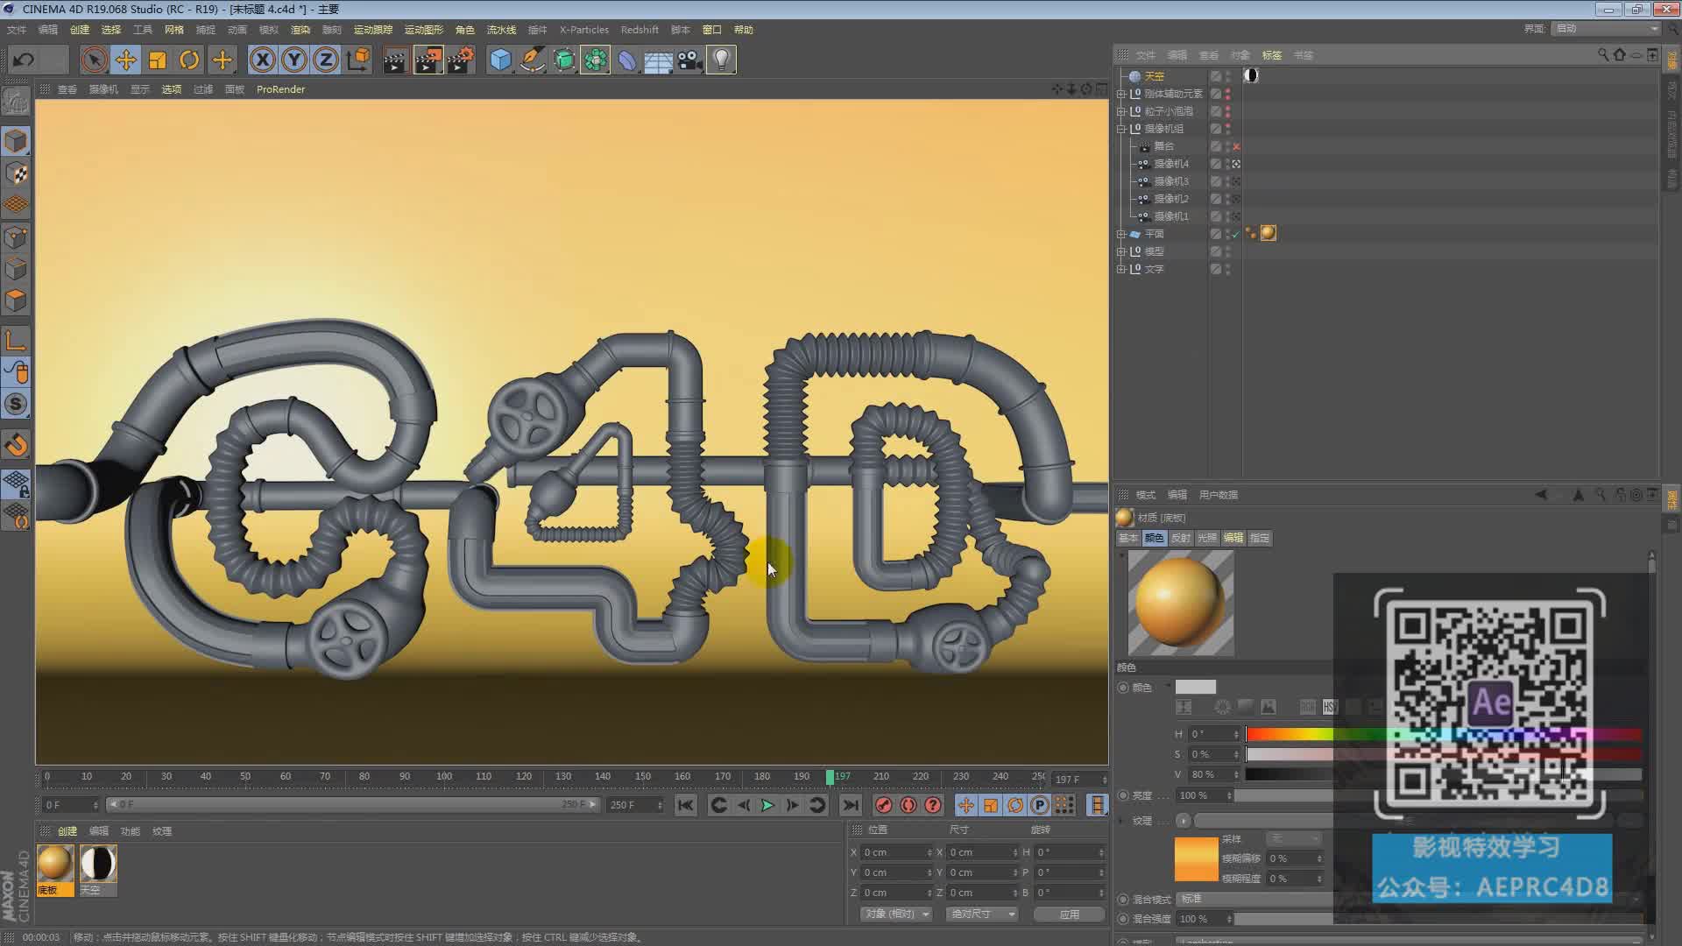Collapse the 摄像机组 group
The height and width of the screenshot is (946, 1682).
coord(1121,129)
